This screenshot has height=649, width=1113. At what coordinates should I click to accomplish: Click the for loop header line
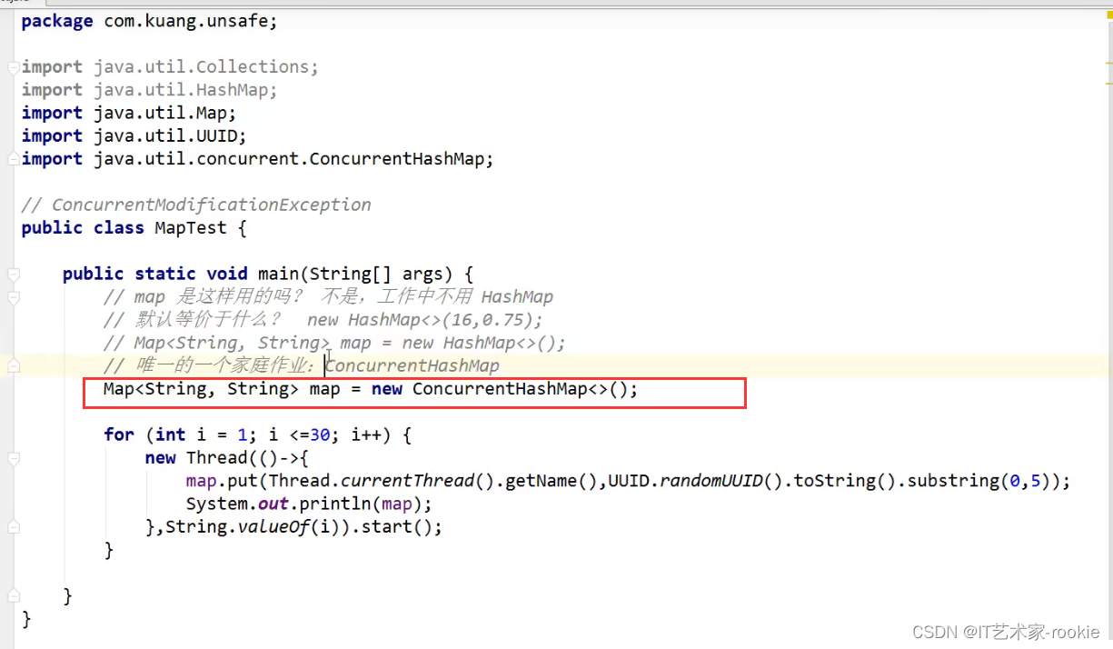(x=258, y=434)
